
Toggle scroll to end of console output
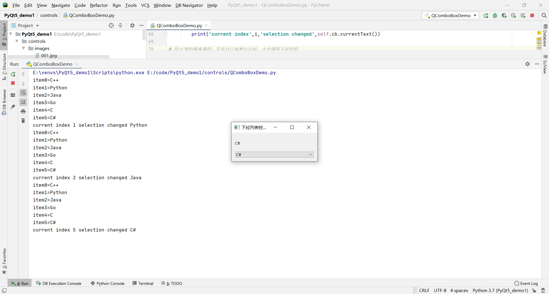[23, 102]
